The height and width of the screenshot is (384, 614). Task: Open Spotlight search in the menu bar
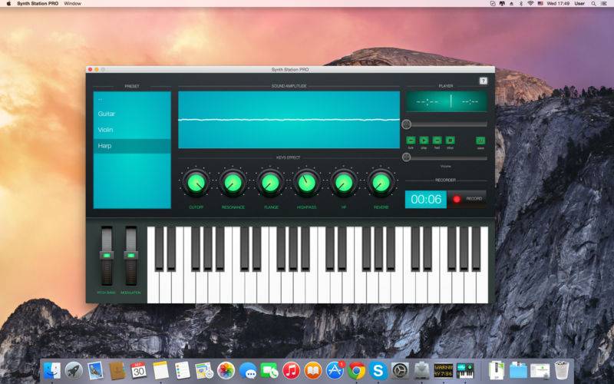(x=593, y=4)
